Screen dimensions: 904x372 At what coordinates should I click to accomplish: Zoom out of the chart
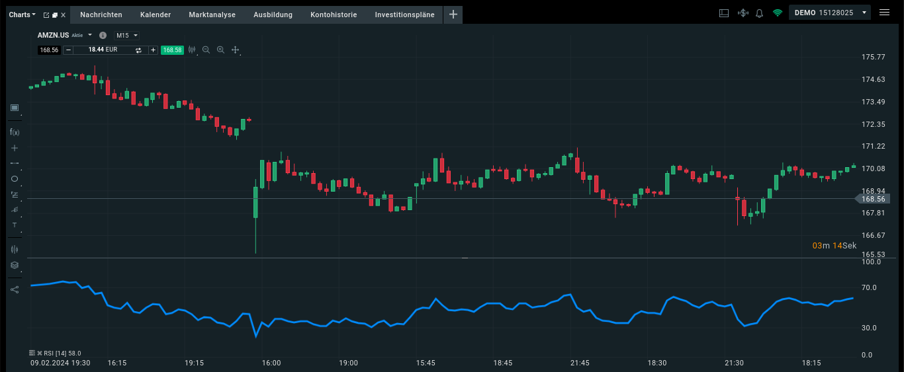[206, 50]
